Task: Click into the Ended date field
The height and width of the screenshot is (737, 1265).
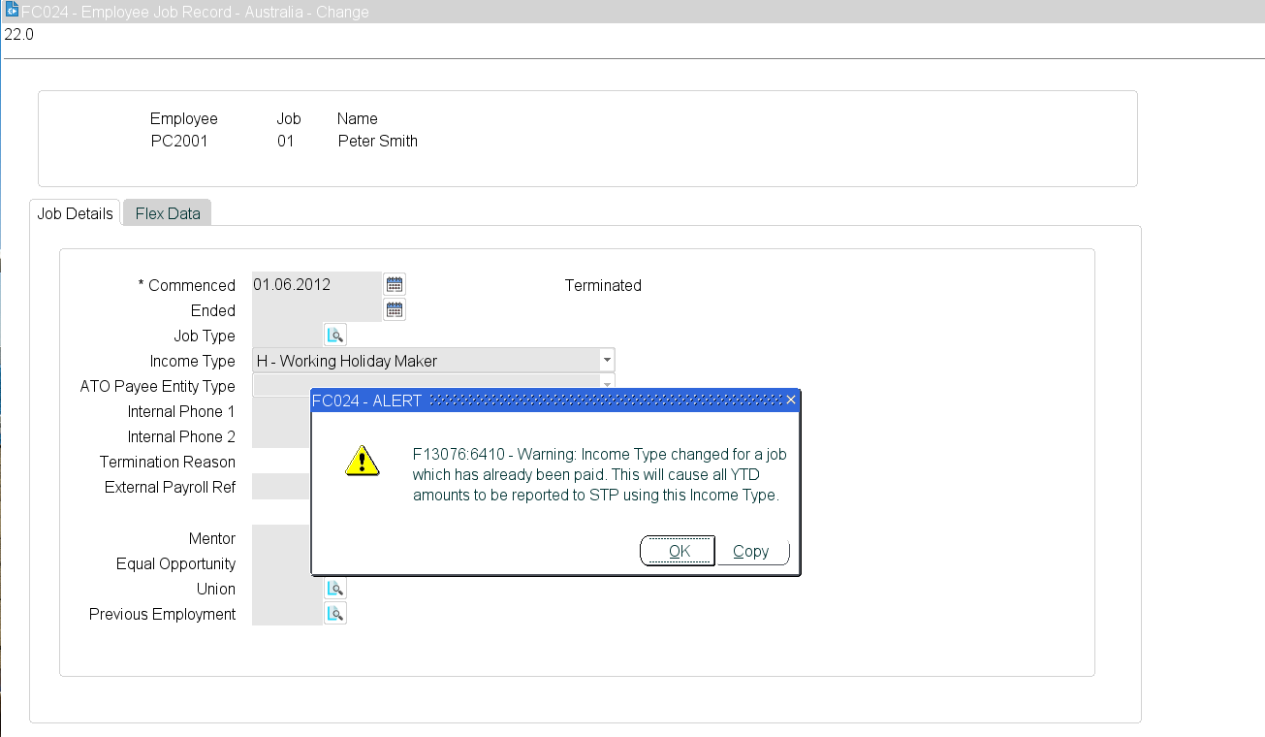Action: pos(316,310)
